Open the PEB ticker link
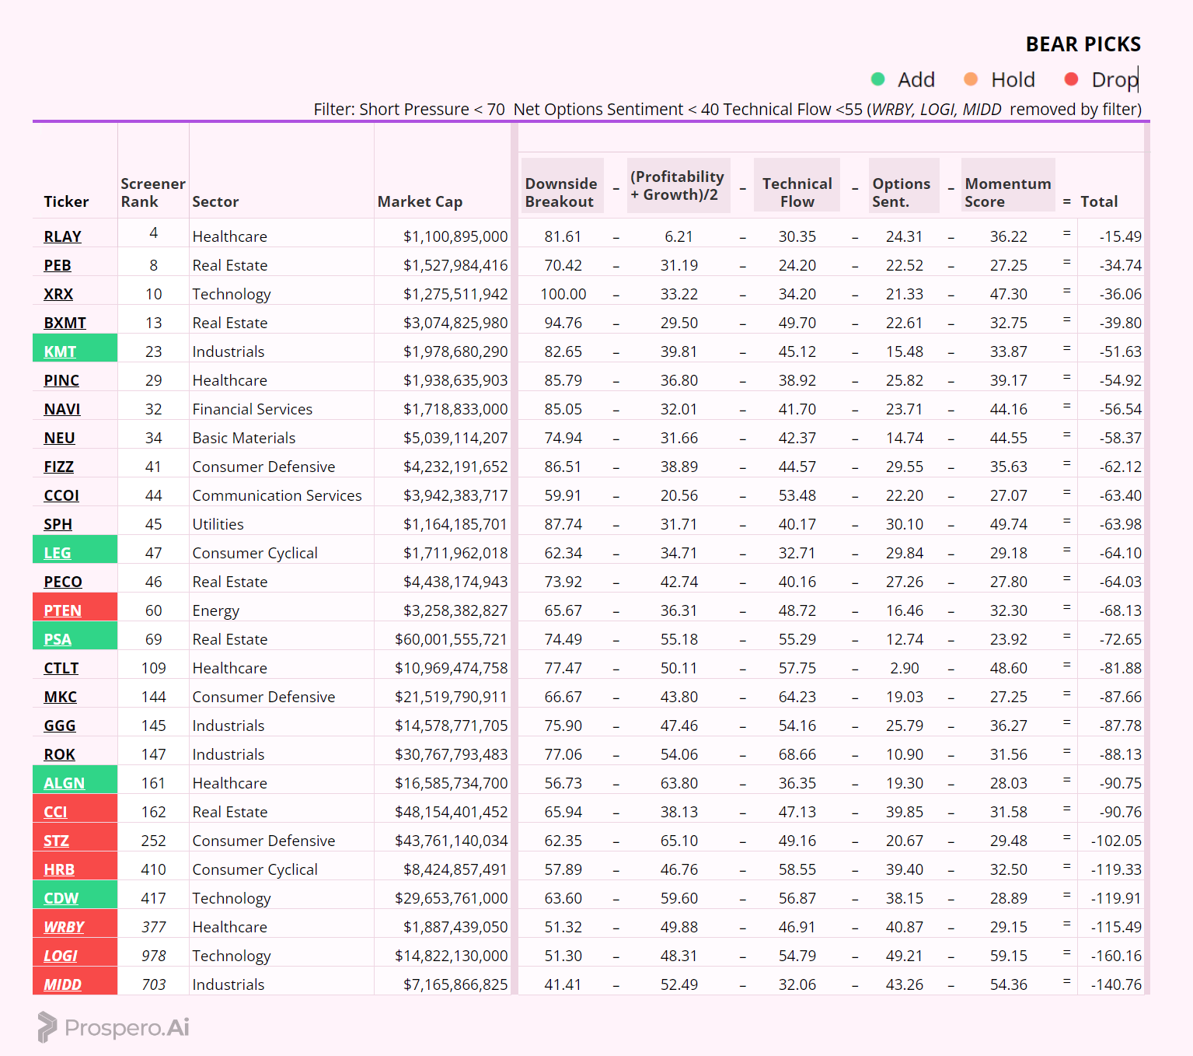Screen dimensions: 1193x1056 57,265
